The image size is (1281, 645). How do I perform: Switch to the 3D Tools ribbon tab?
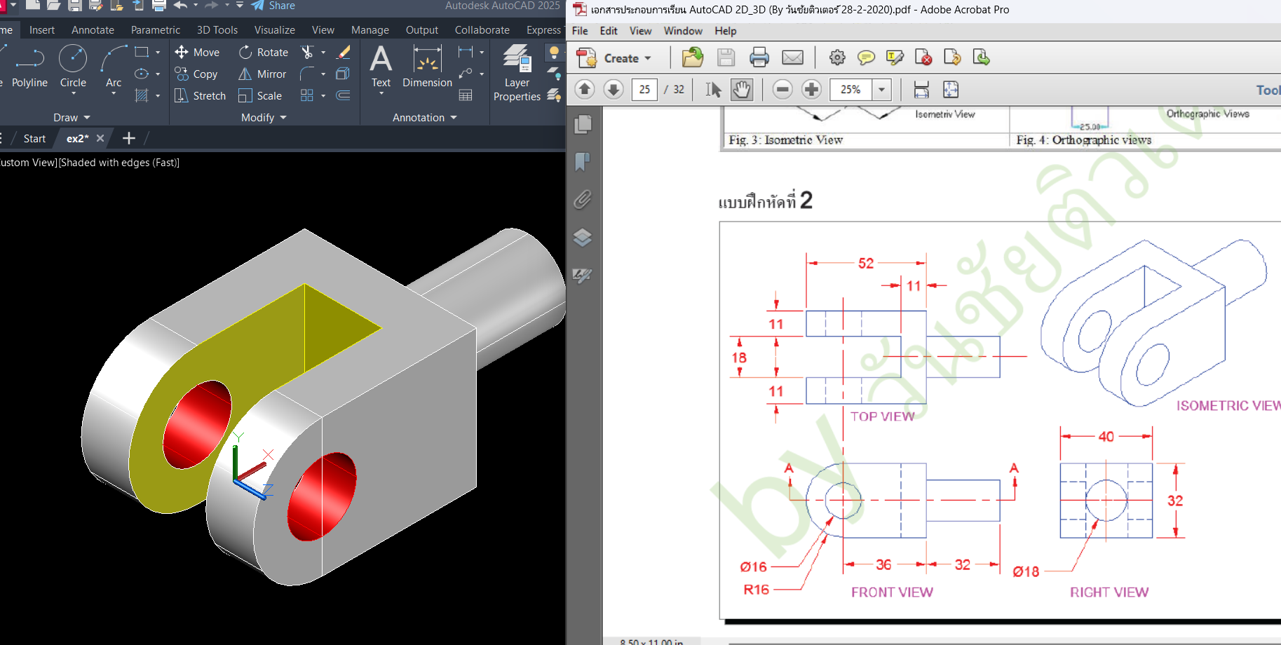217,30
